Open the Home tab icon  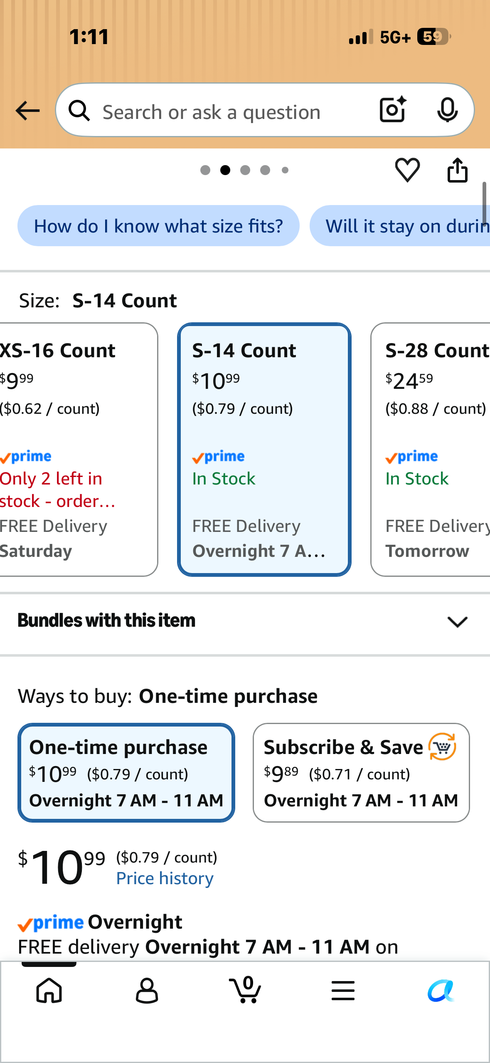pyautogui.click(x=49, y=991)
